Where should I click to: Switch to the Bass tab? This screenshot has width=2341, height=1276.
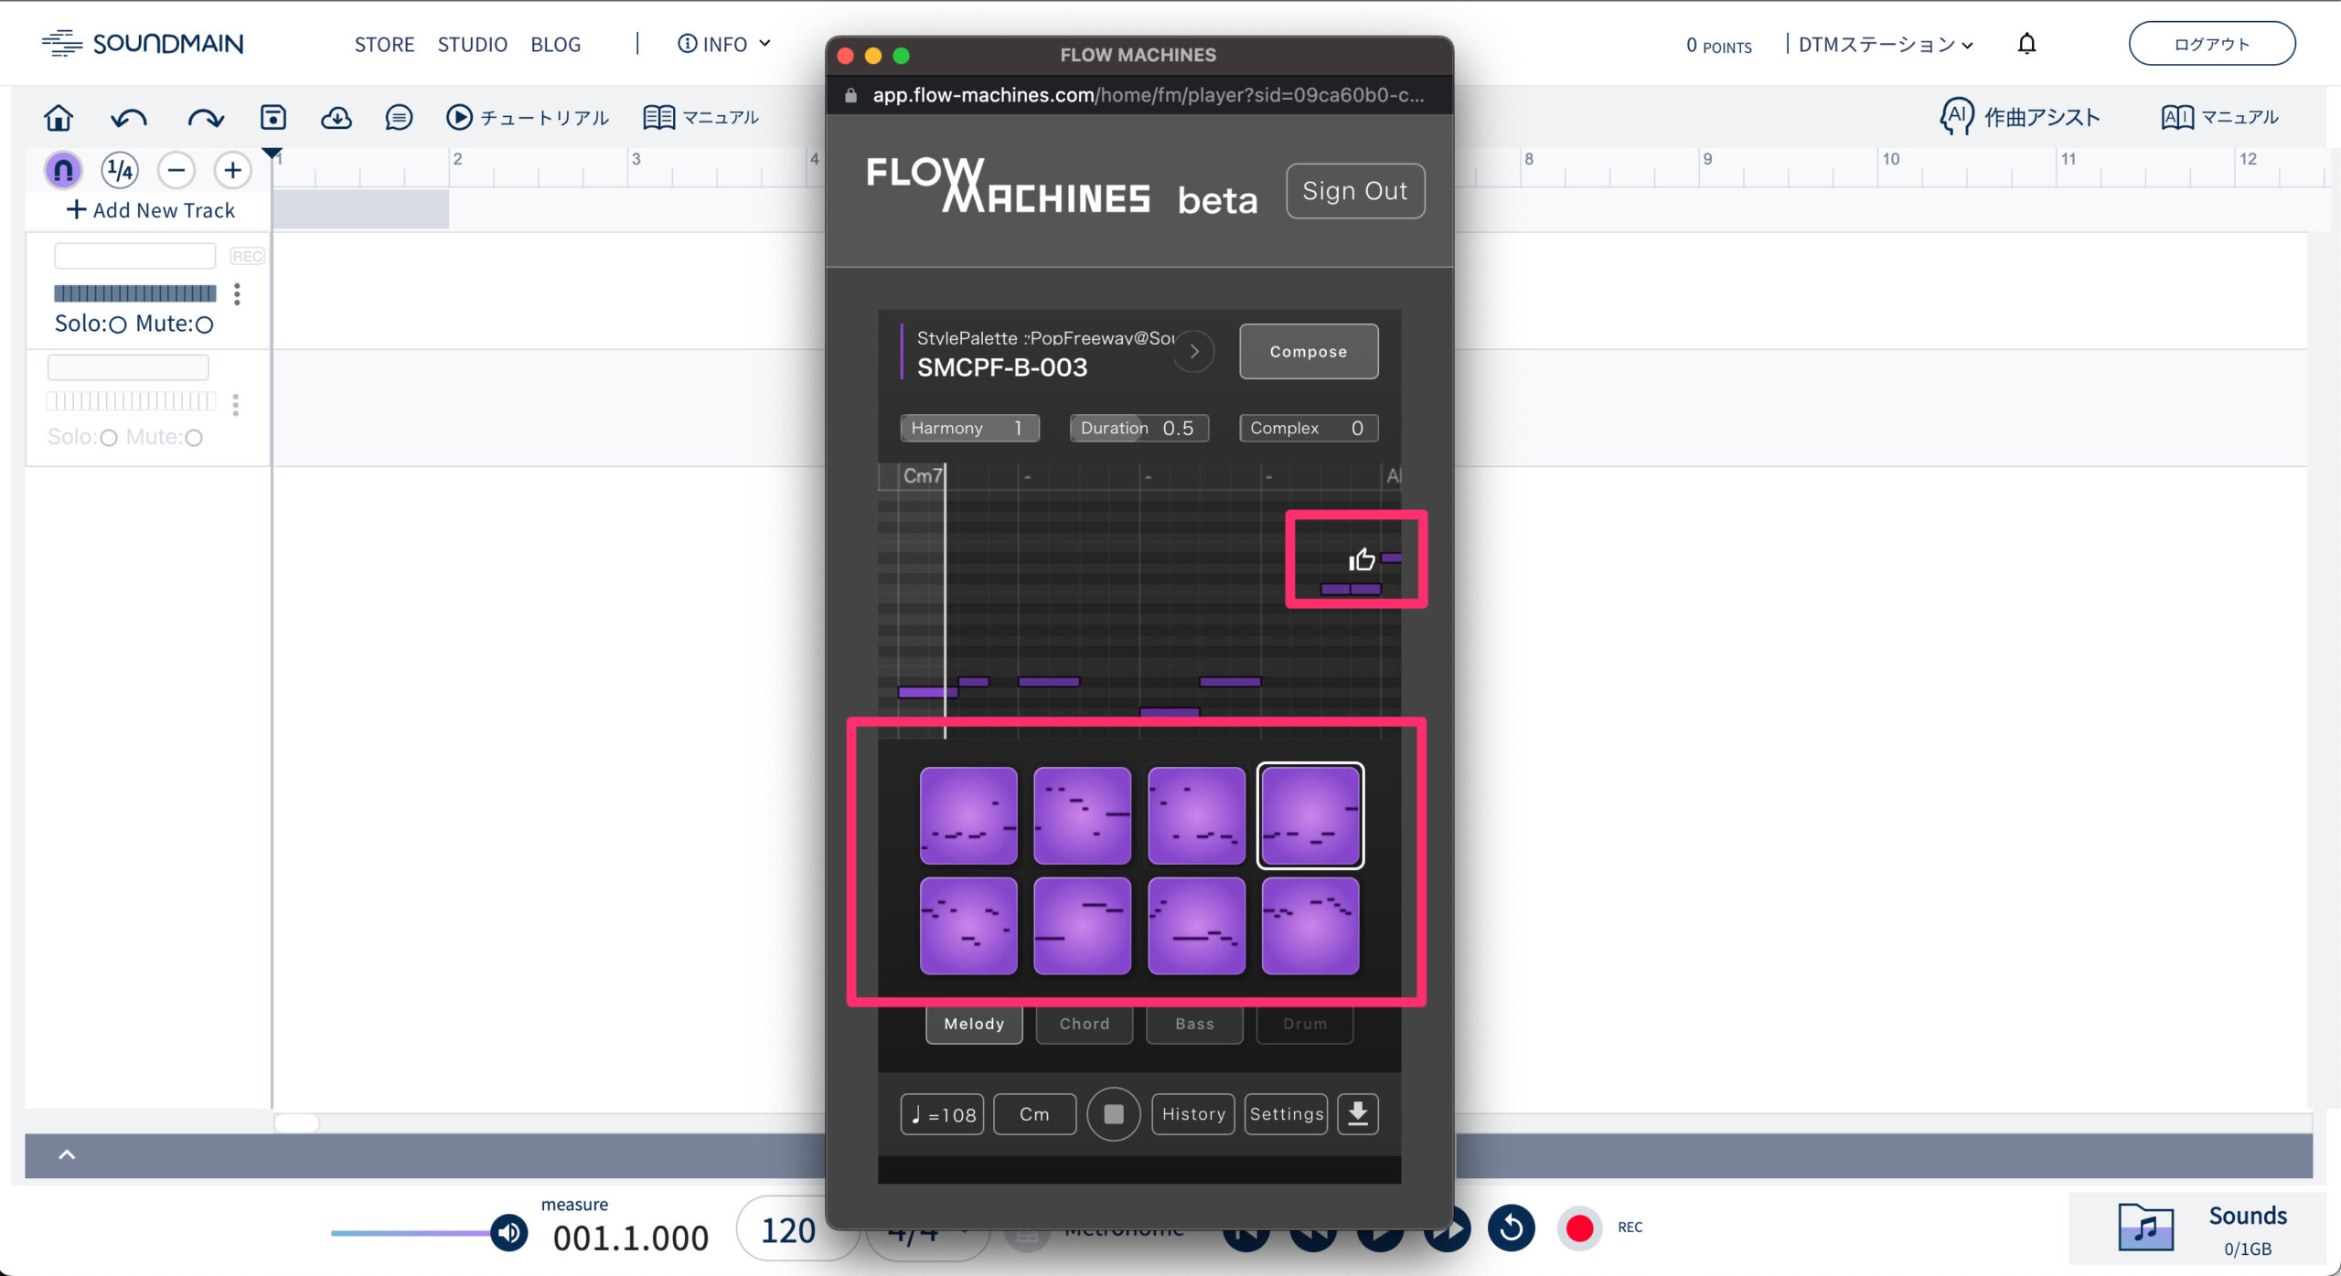pyautogui.click(x=1194, y=1024)
